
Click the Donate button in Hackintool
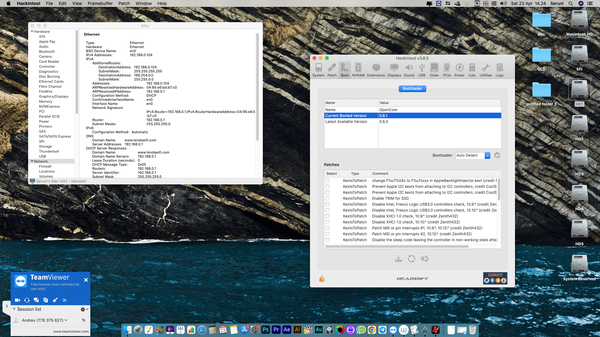(495, 278)
